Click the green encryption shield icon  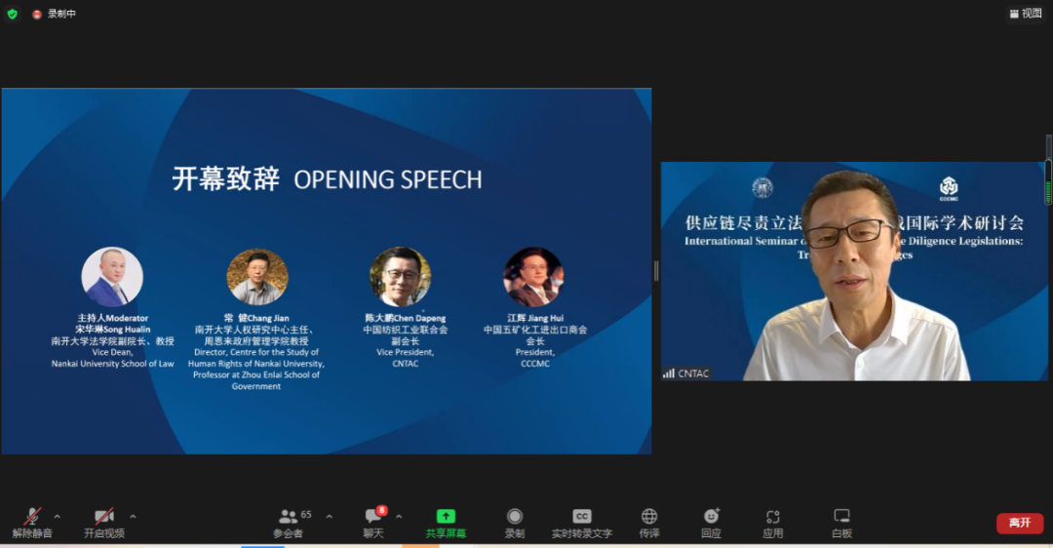click(13, 14)
